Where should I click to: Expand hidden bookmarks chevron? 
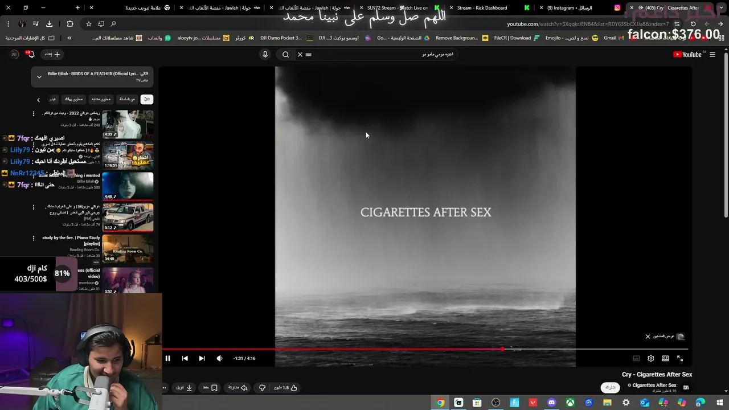tap(69, 38)
